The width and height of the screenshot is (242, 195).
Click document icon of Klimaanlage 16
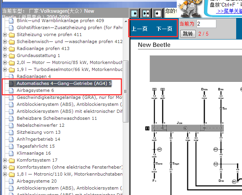[11, 153]
